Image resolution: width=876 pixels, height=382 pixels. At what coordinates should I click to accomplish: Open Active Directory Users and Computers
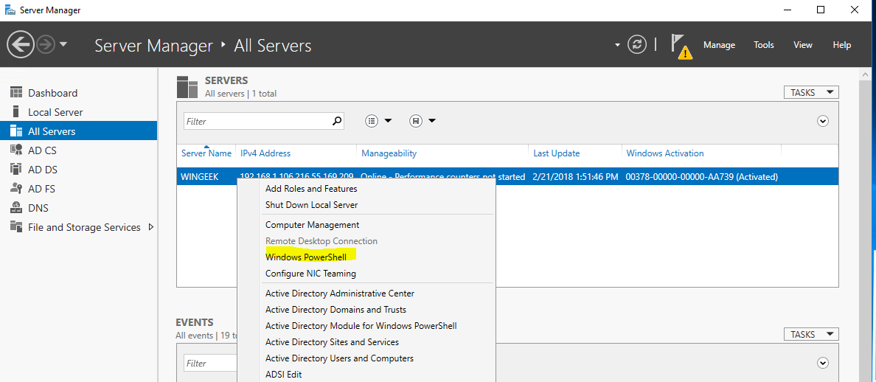click(339, 358)
